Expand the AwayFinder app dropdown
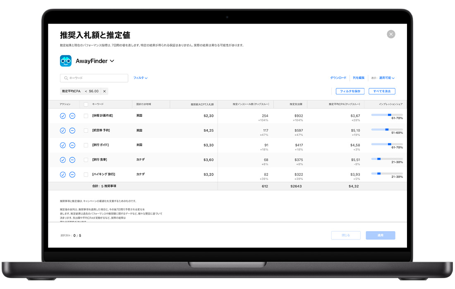Screen dimensions: 455x289 click(112, 61)
